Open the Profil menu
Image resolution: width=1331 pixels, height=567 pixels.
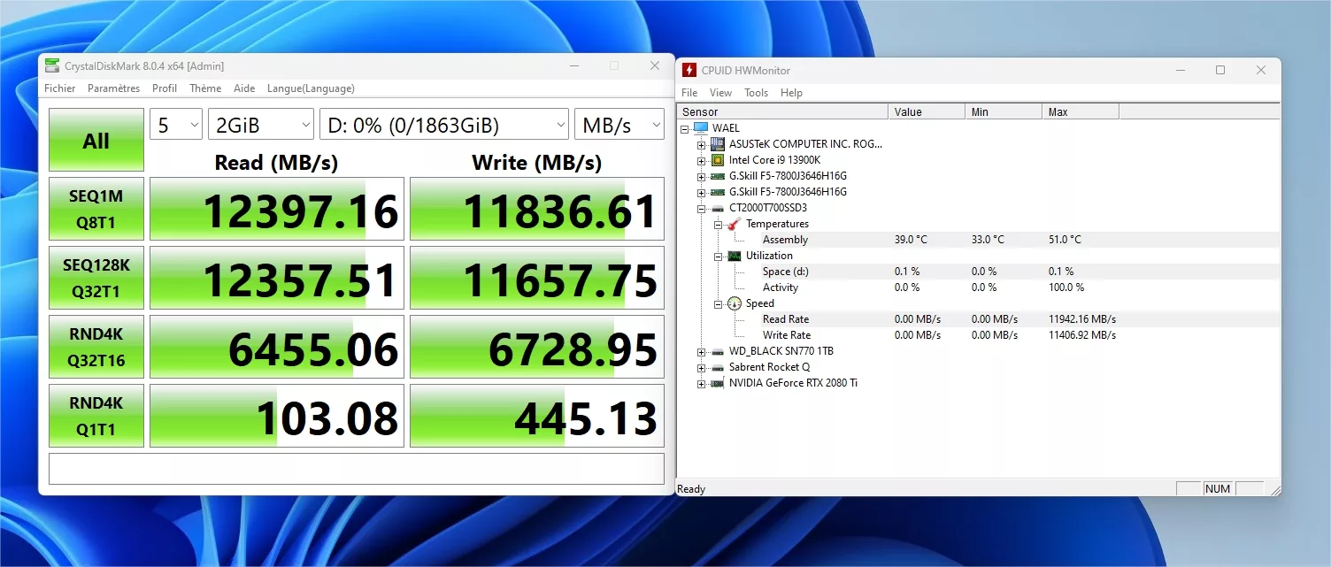(165, 88)
